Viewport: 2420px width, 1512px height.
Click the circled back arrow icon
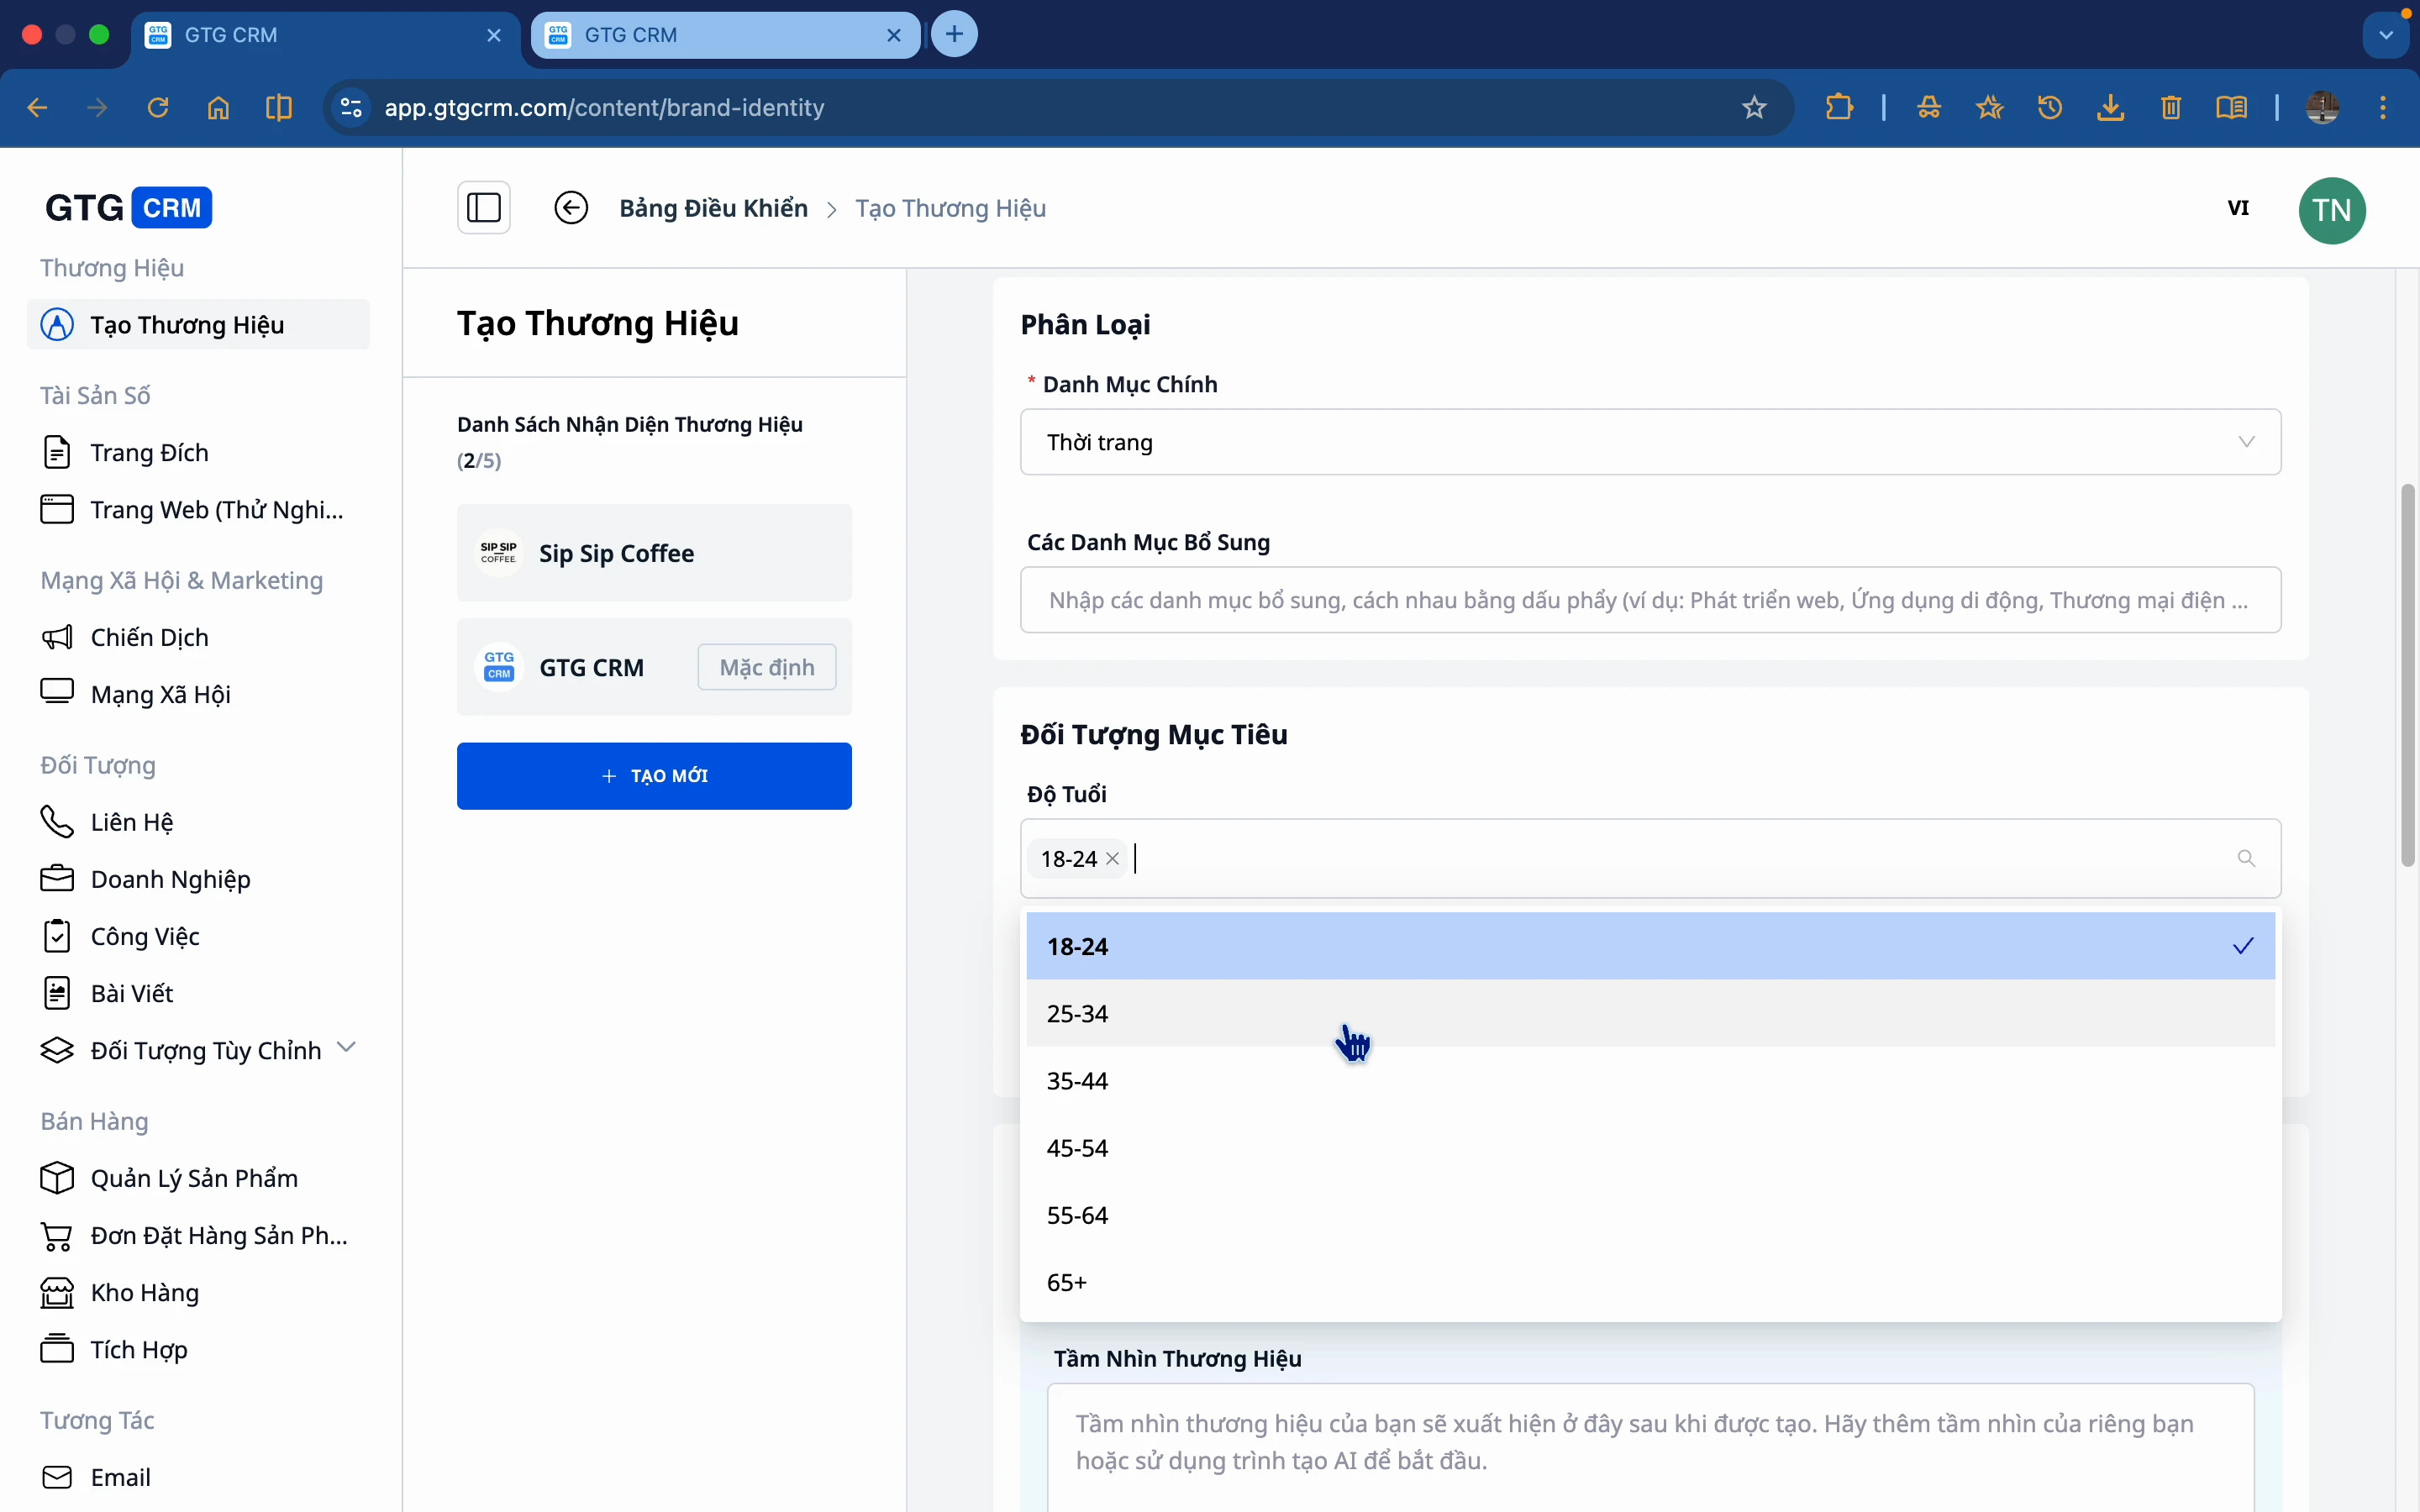pyautogui.click(x=571, y=208)
